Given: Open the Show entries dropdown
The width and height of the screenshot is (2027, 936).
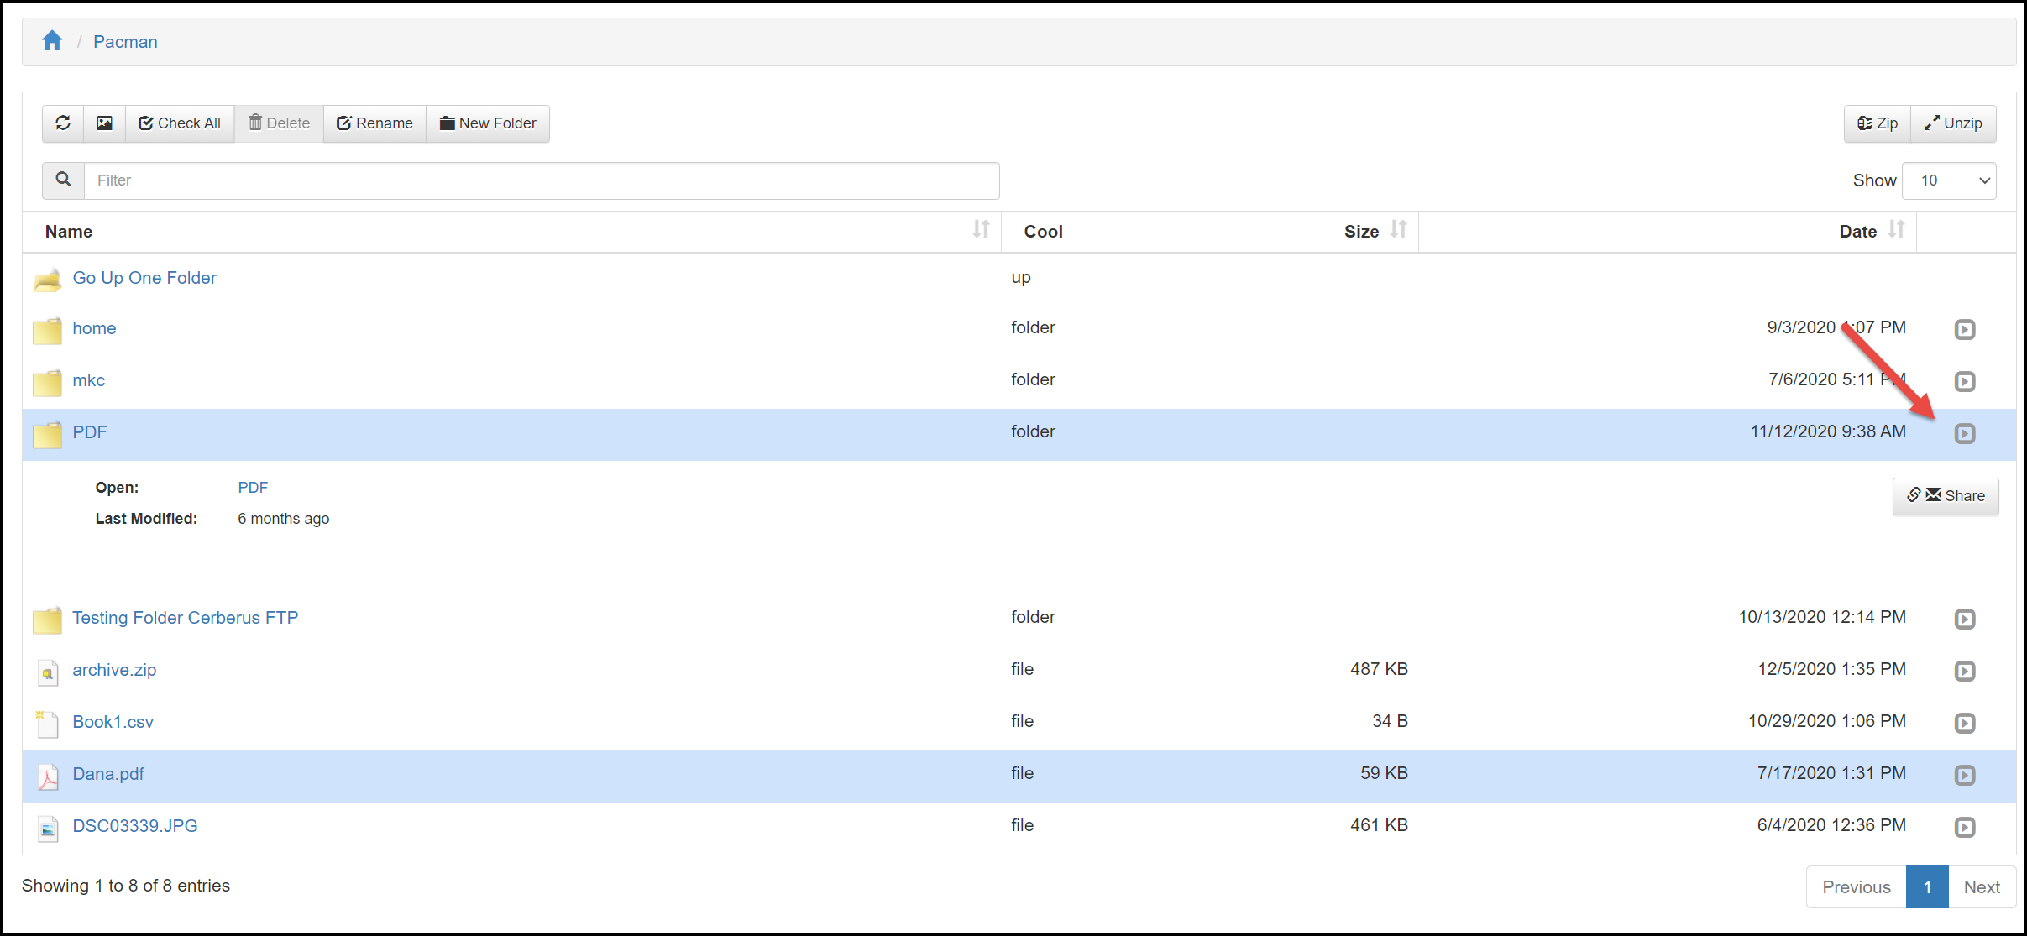Looking at the screenshot, I should tap(1949, 180).
